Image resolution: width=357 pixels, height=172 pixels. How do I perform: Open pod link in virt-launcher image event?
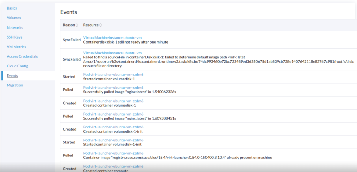click(x=113, y=153)
